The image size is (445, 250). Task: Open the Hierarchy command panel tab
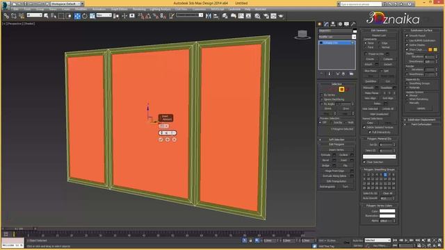(x=333, y=24)
